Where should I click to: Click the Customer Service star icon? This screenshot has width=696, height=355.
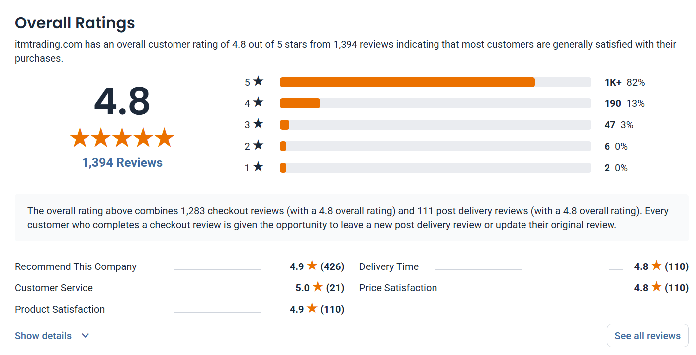pyautogui.click(x=318, y=287)
